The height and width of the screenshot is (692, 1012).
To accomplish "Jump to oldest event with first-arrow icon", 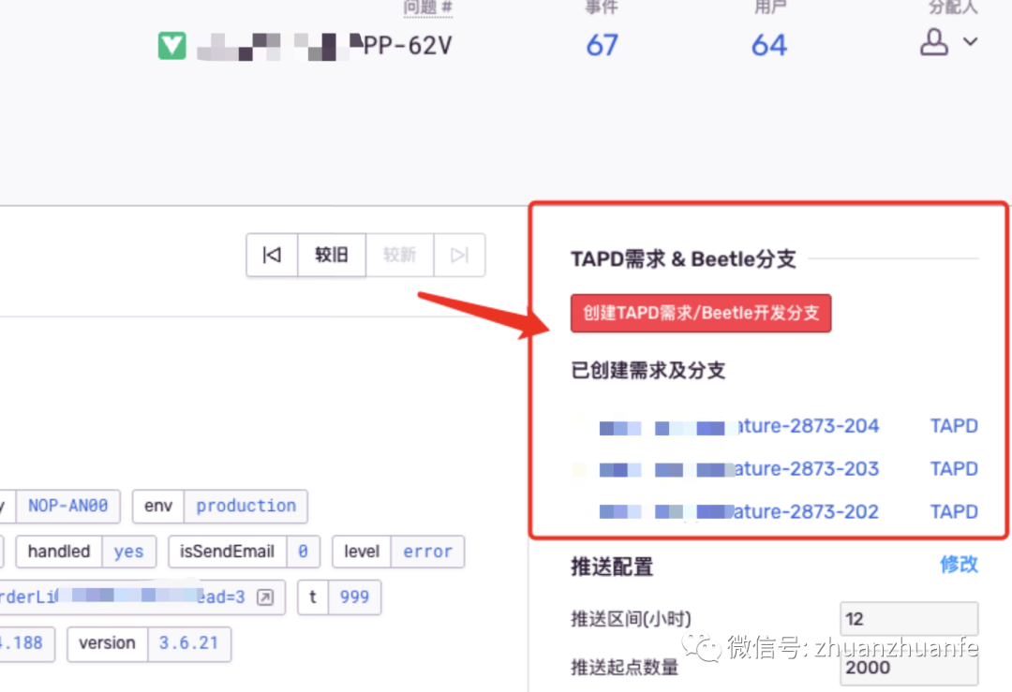I will point(273,255).
